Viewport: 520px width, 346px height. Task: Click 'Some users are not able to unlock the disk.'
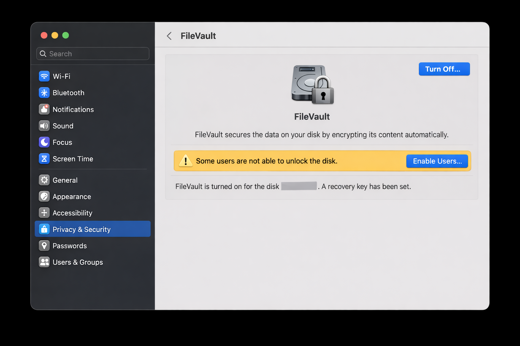point(267,161)
